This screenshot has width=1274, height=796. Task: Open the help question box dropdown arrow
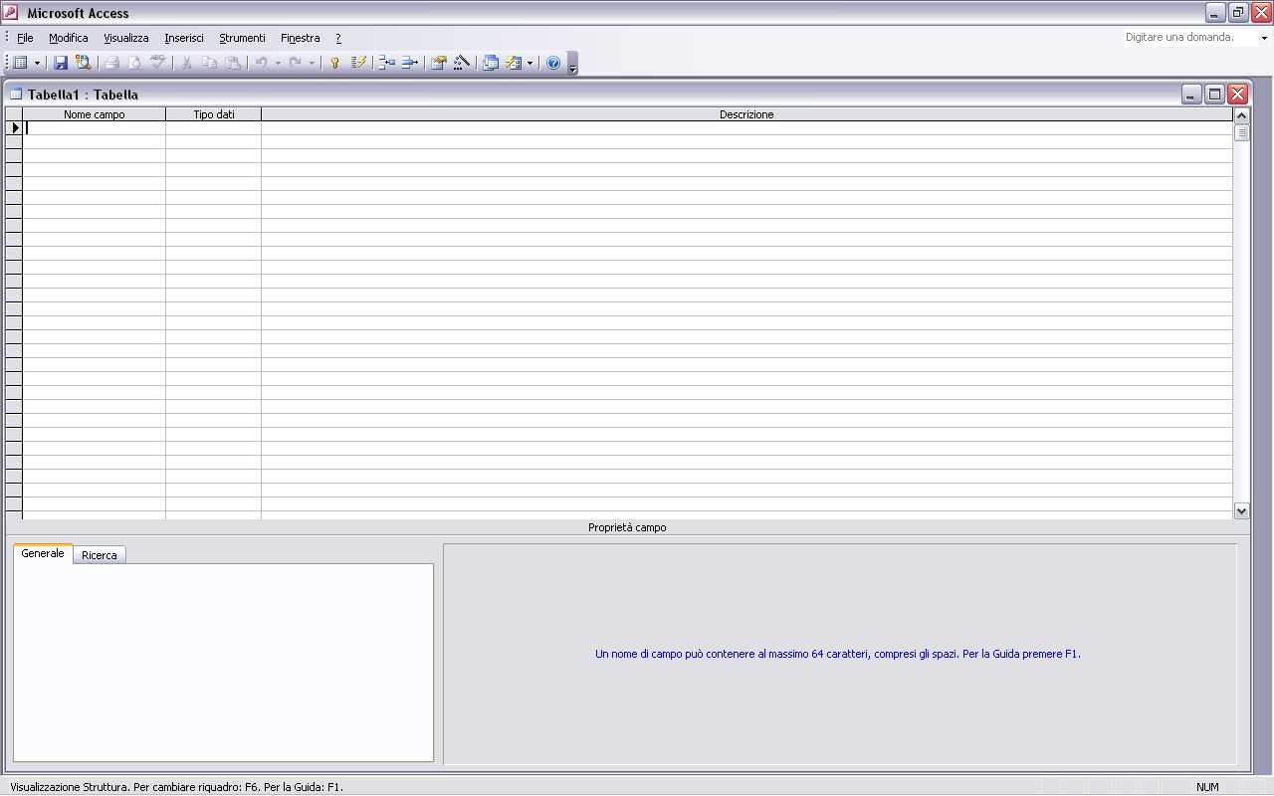pos(1264,38)
